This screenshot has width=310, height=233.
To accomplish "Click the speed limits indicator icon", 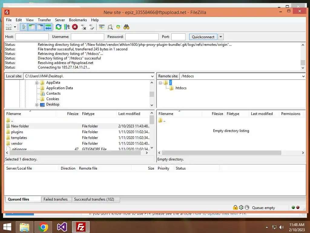I will pos(247,208).
